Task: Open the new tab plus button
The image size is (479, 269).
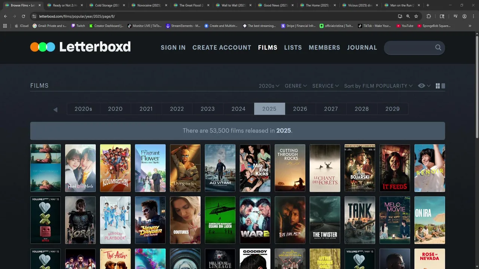Action: 428,5
